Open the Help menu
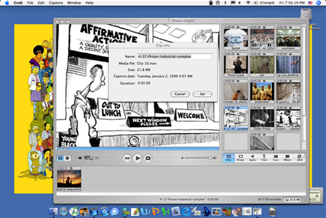Viewport: 326px width, 218px height. tap(89, 3)
